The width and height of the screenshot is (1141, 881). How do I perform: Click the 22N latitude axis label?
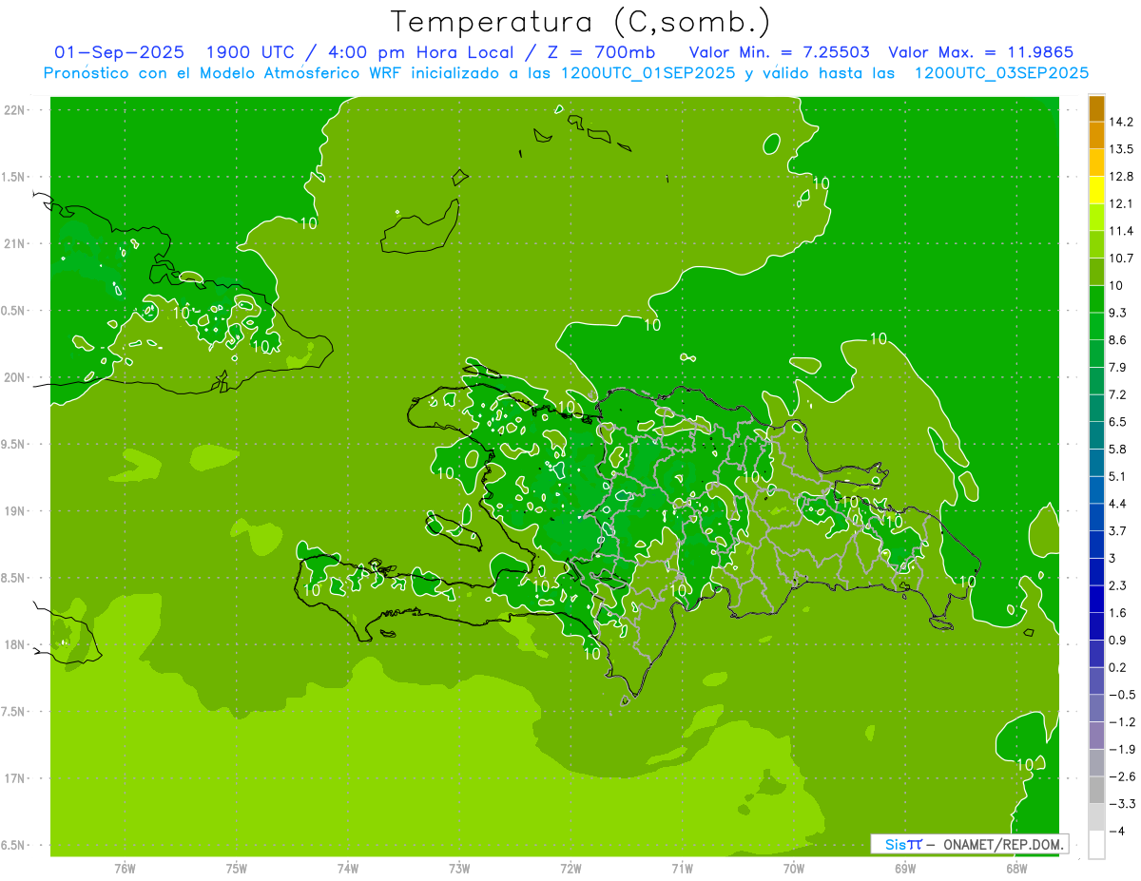16,110
